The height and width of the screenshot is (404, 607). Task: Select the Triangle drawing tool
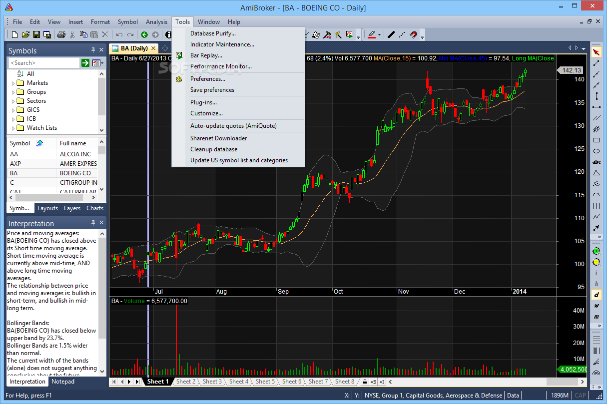(596, 173)
